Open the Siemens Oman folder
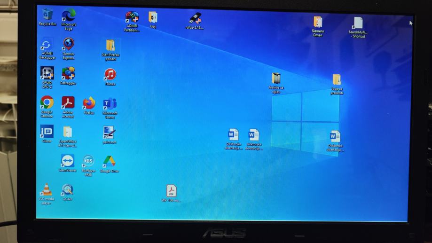Image resolution: width=432 pixels, height=243 pixels. [x=318, y=26]
